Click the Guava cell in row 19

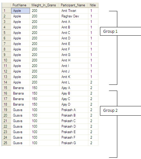pos(21,110)
